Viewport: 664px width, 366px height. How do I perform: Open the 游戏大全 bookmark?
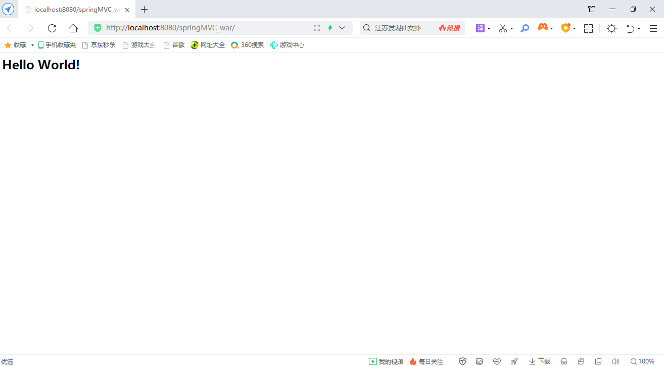coord(139,45)
